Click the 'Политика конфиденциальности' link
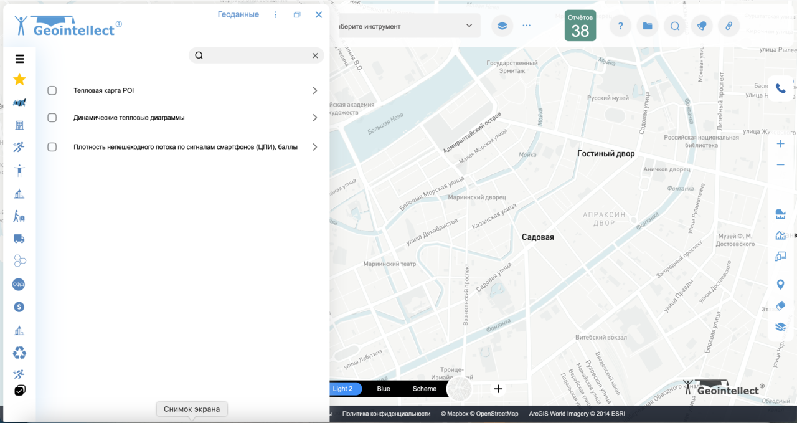 (386, 414)
